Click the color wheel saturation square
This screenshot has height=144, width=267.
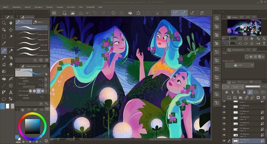pyautogui.click(x=32, y=126)
